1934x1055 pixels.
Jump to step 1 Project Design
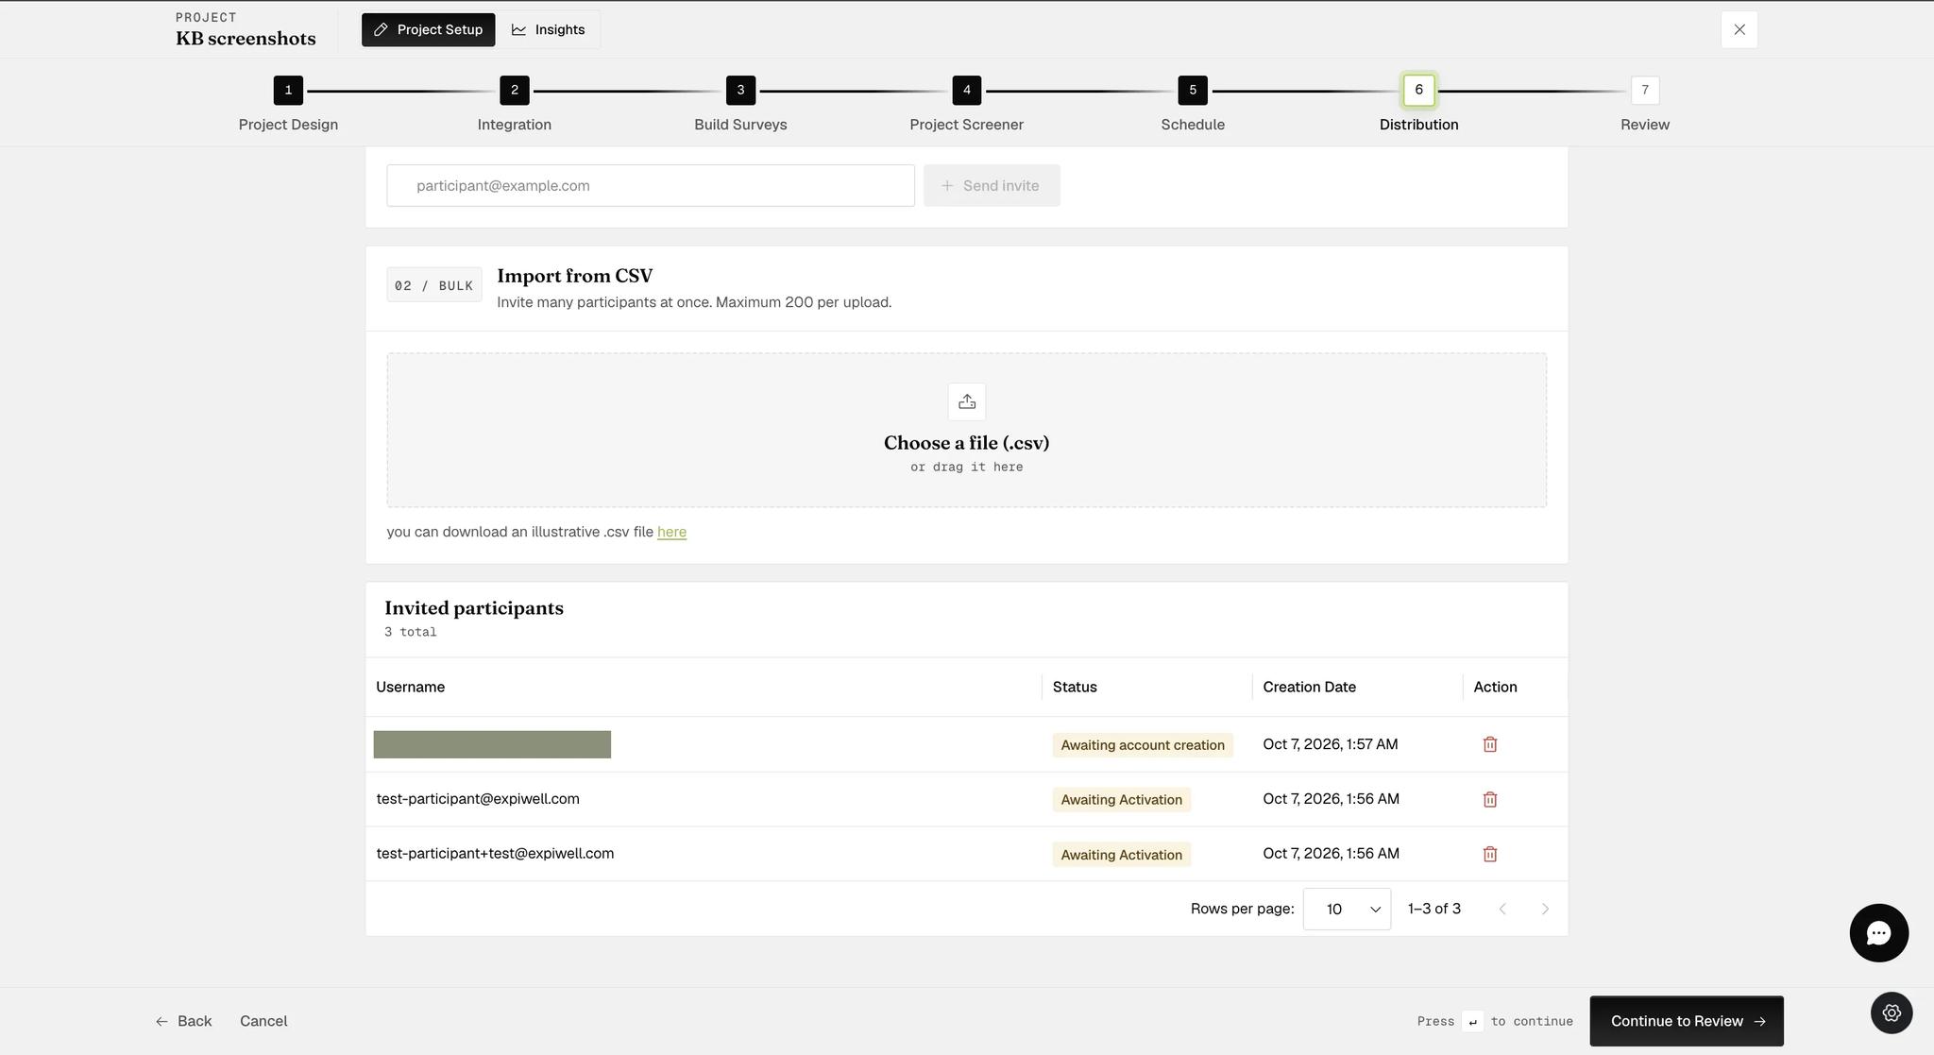point(288,91)
